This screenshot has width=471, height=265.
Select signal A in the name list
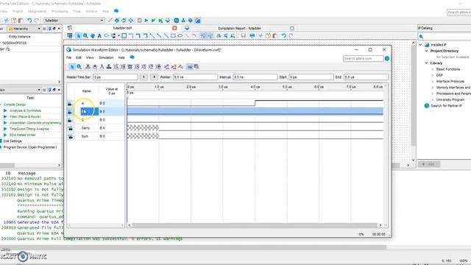click(x=83, y=103)
